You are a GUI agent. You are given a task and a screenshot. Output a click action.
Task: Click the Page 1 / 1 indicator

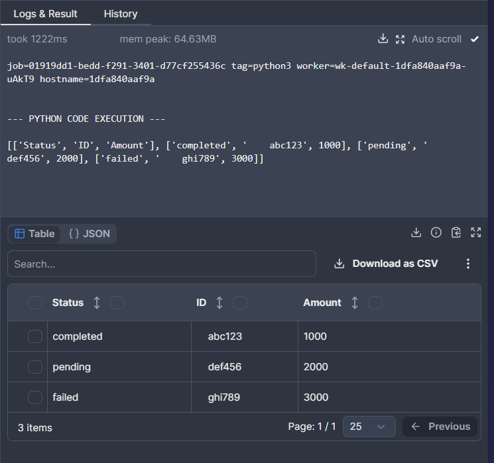(312, 427)
